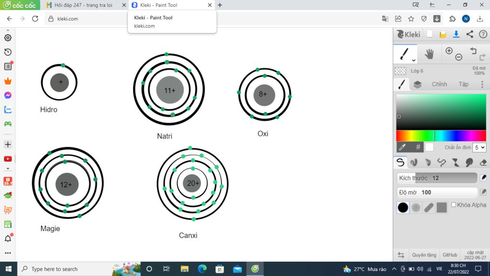
Task: Toggle pressure sensitivity for opacity
Action: point(483,192)
